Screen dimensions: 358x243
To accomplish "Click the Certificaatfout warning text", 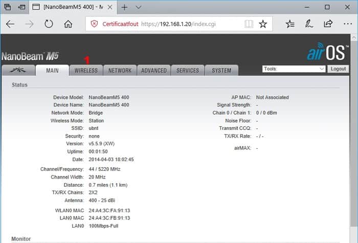I will [x=120, y=24].
